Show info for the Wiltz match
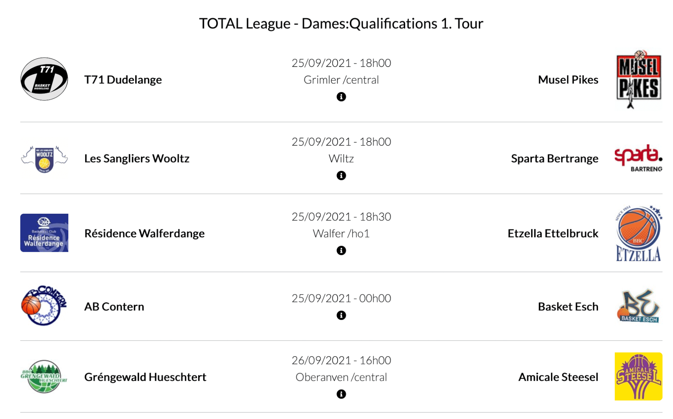Screen dimensions: 673x419 (341, 176)
